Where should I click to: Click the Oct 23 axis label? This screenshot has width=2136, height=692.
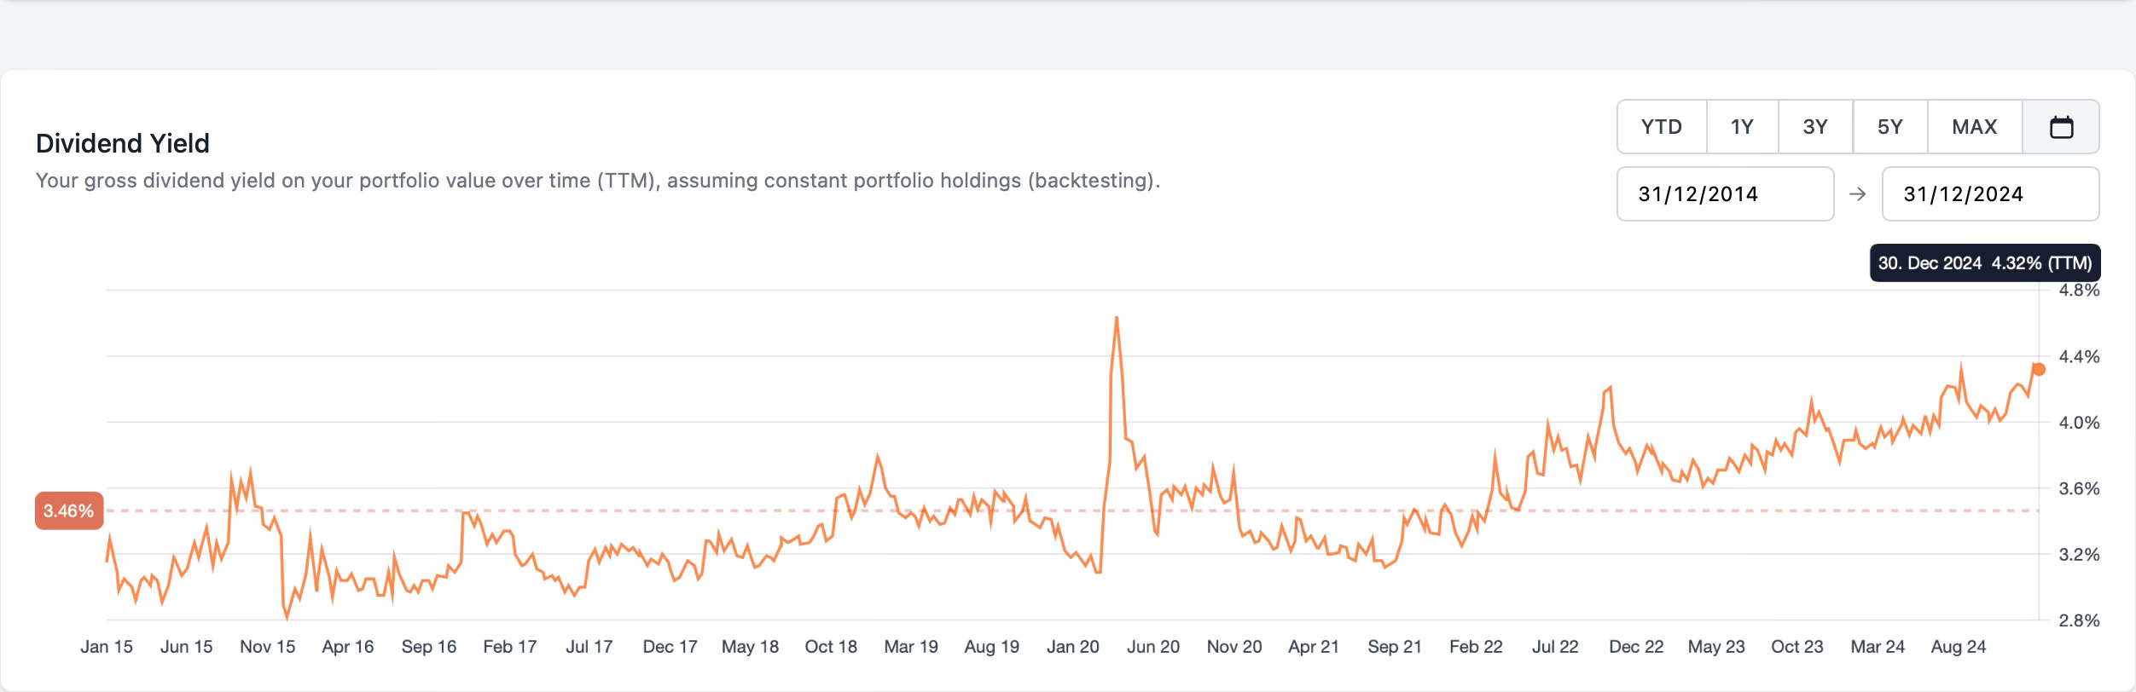point(1797,647)
